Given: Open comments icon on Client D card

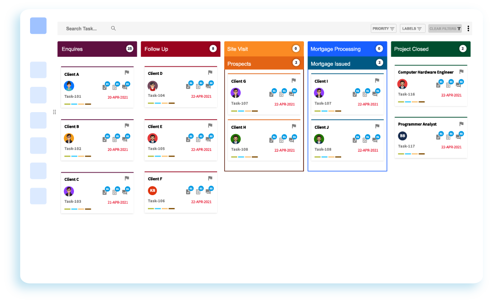Looking at the screenshot, I should (x=208, y=86).
